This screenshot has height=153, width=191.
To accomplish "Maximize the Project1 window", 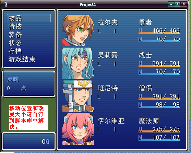I will [178, 4].
